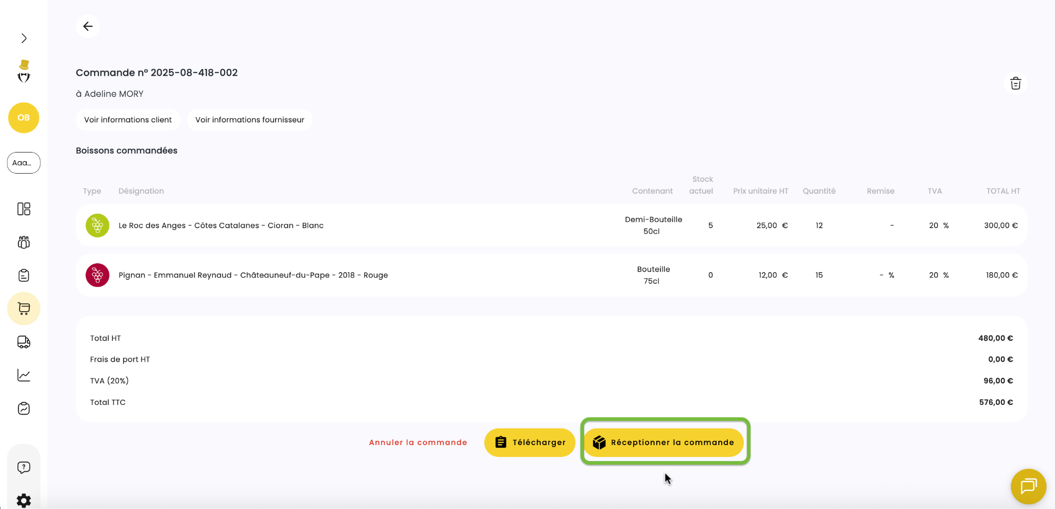Open the bottles inventory icon in sidebar
The image size is (1055, 509).
(x=24, y=242)
